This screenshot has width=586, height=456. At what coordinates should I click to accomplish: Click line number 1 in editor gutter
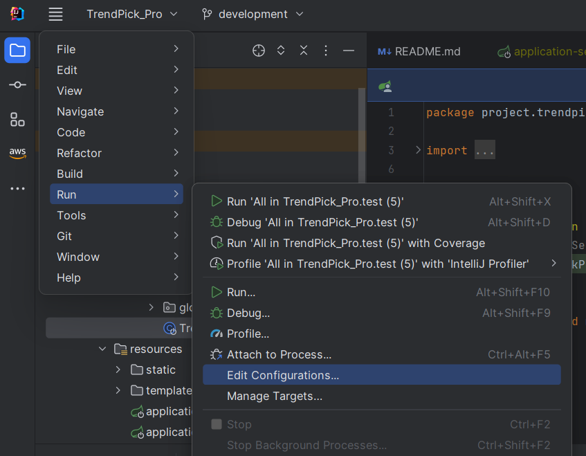click(x=391, y=112)
